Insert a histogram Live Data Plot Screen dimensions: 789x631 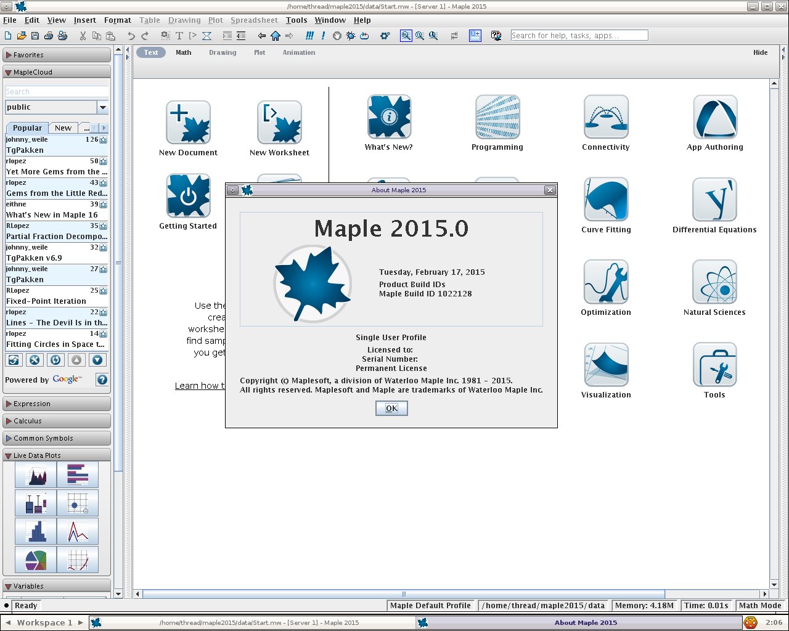(36, 531)
